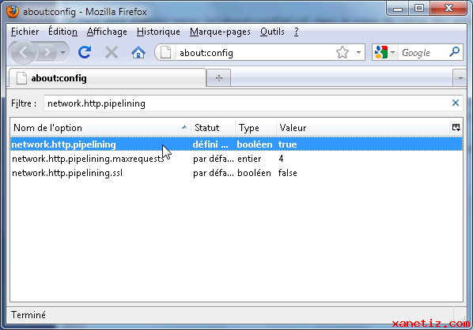Open the Google search engine selector

click(384, 52)
